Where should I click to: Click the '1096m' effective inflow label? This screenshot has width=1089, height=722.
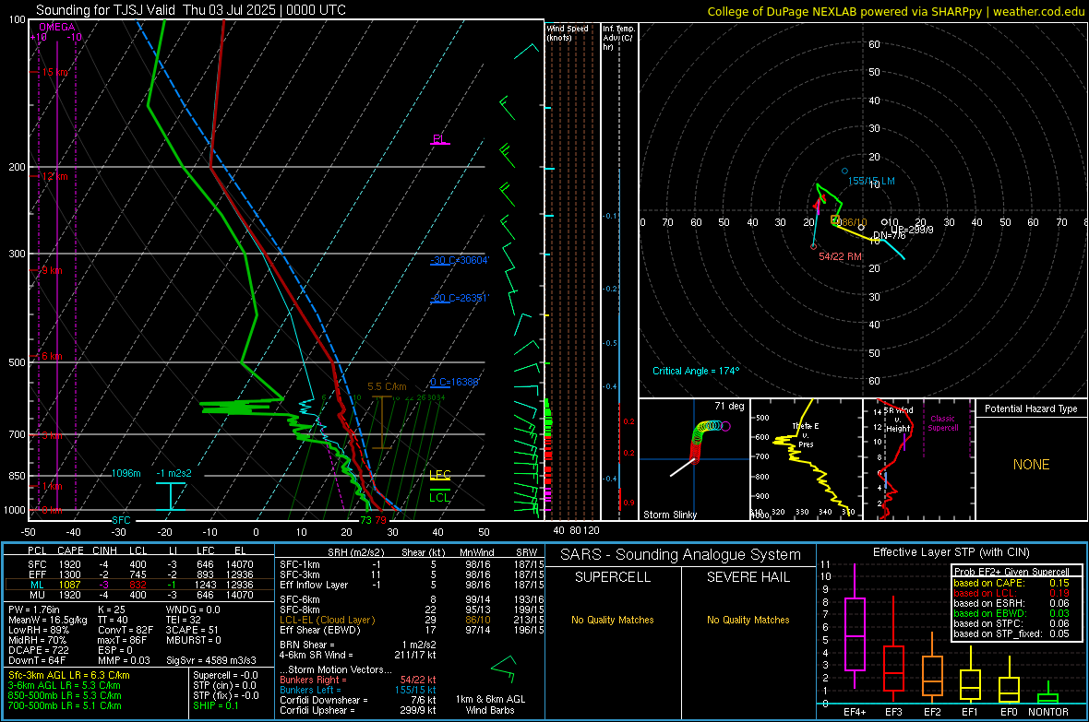coord(126,473)
